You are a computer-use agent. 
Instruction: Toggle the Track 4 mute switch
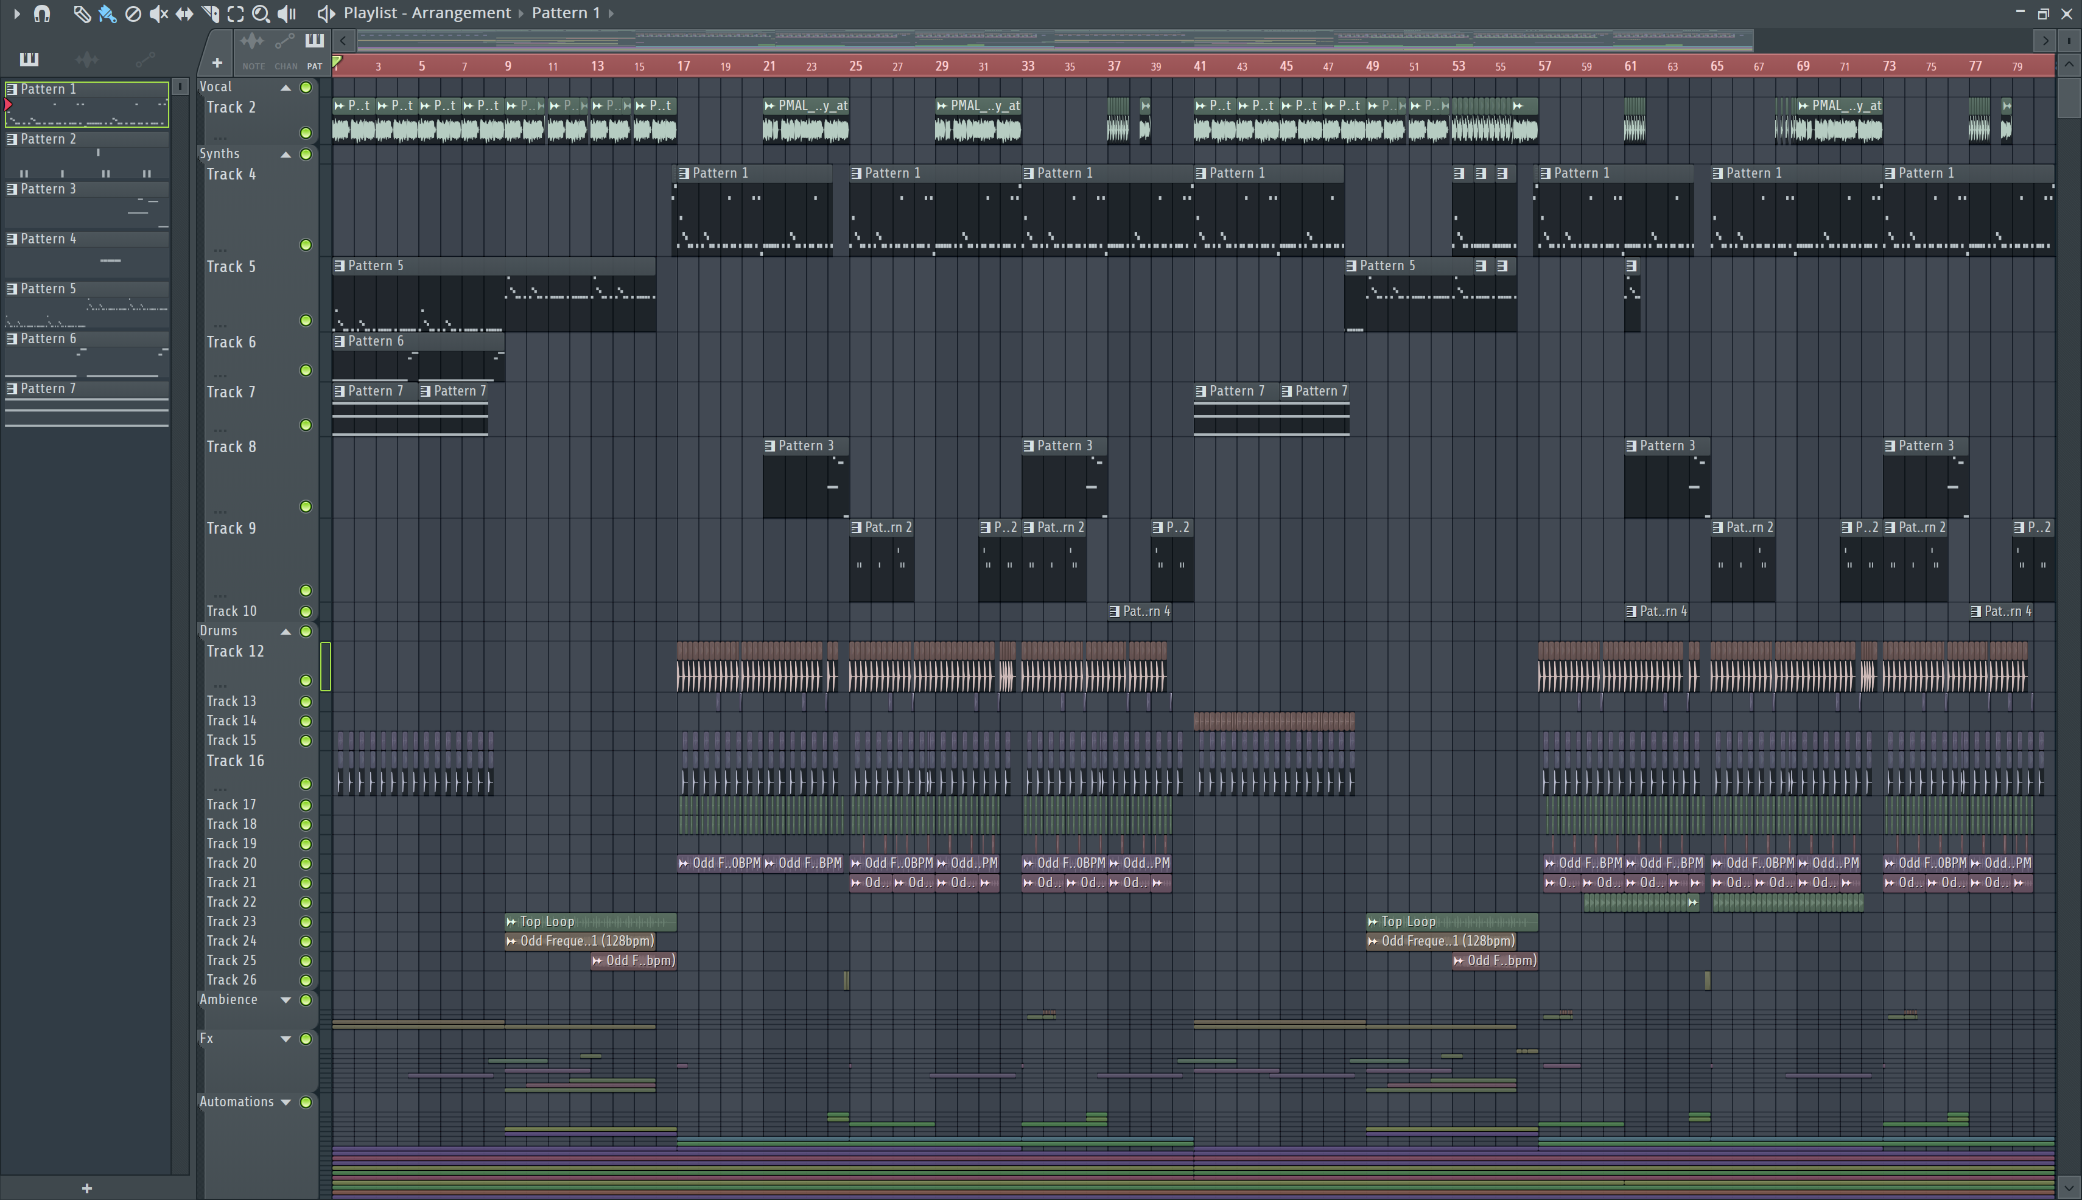tap(306, 245)
